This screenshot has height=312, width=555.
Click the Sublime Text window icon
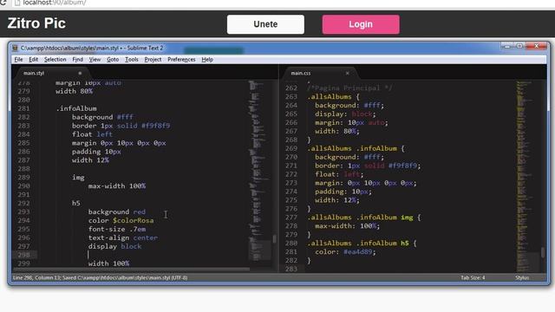15,48
